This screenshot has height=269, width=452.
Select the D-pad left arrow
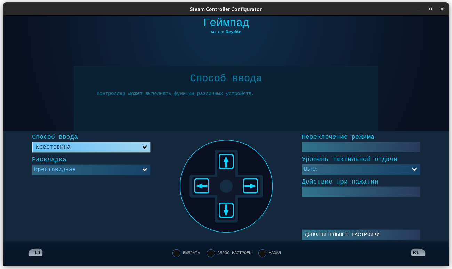click(x=202, y=186)
